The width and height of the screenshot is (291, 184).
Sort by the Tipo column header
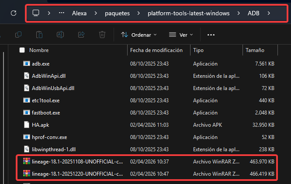(x=198, y=50)
